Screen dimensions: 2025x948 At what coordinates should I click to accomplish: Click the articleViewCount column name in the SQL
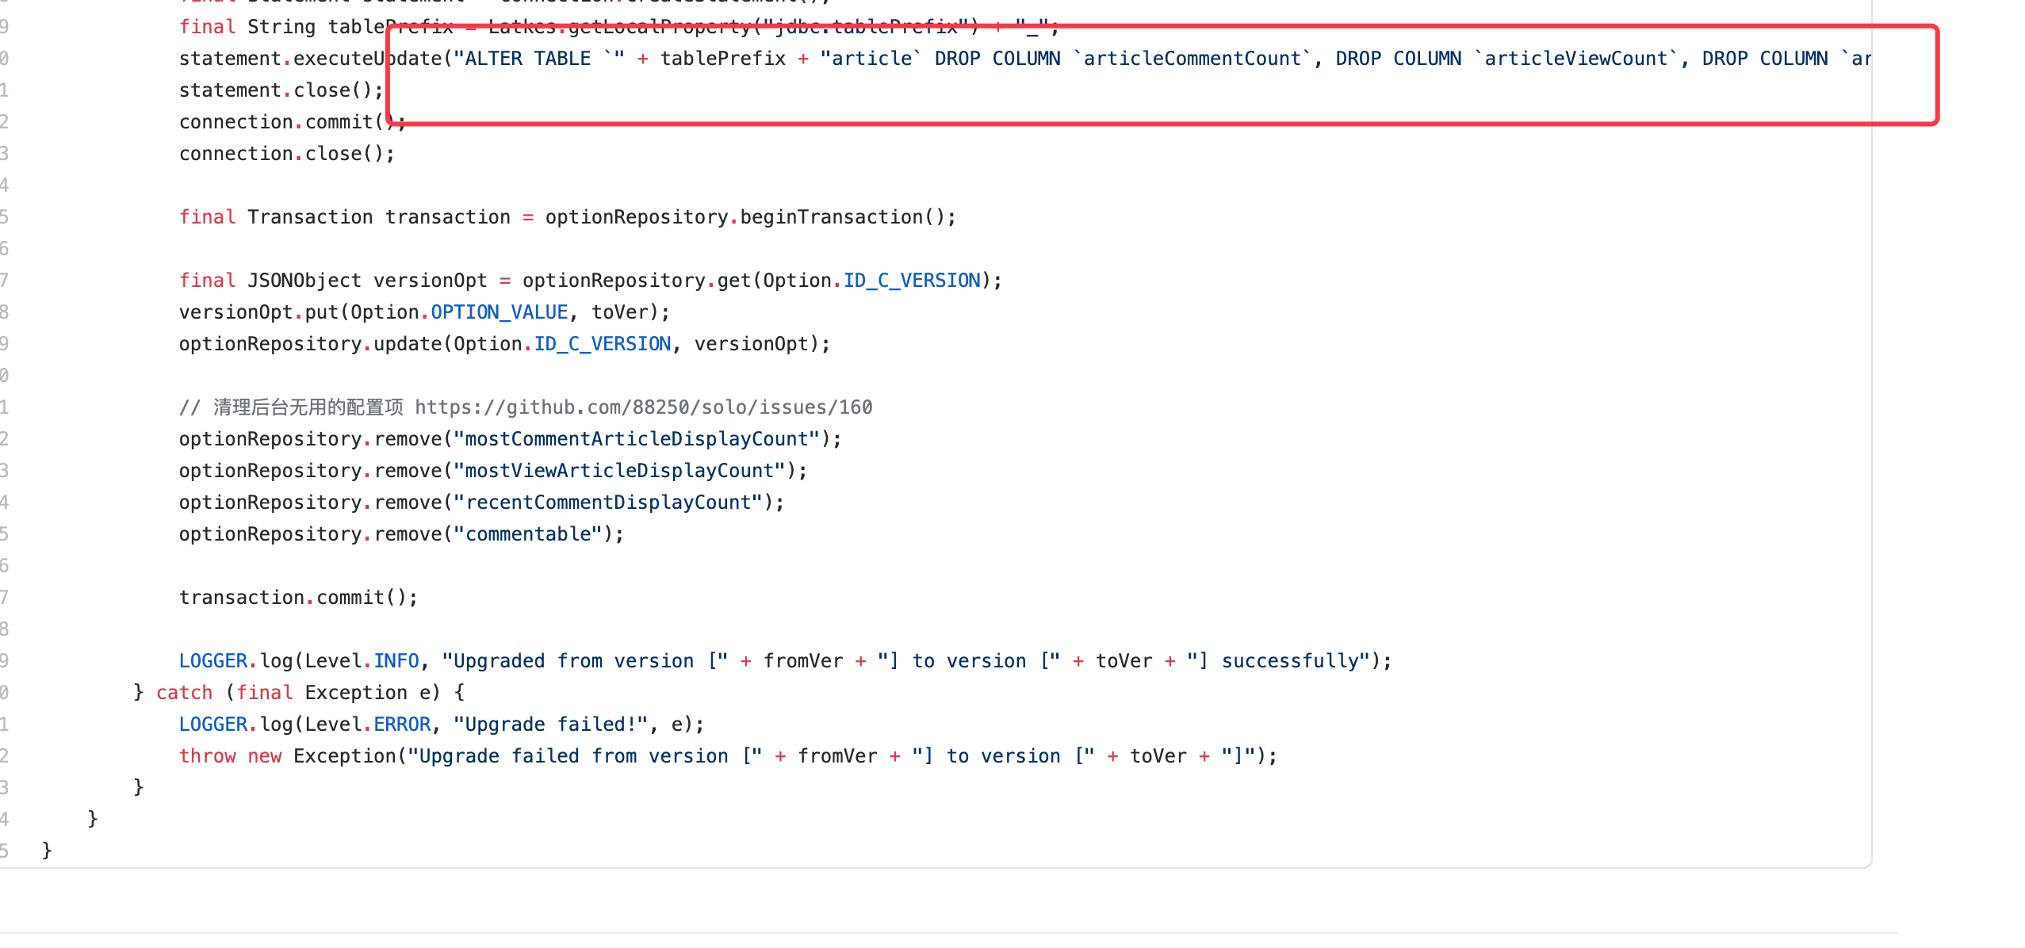[x=1576, y=59]
